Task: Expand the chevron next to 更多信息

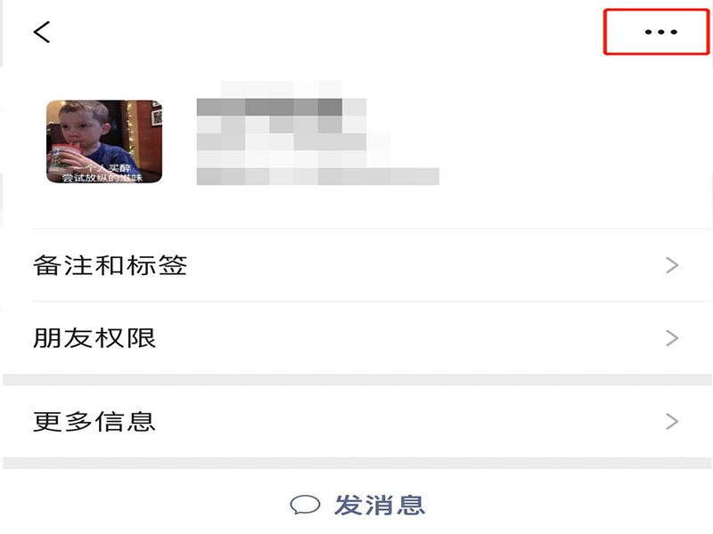Action: click(672, 421)
